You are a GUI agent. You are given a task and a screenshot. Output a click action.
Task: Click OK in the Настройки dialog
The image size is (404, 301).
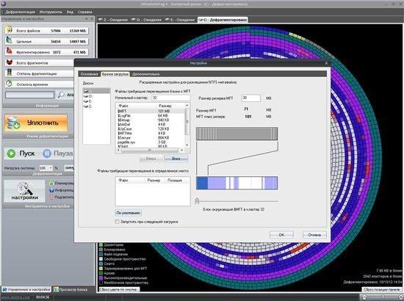click(x=281, y=235)
